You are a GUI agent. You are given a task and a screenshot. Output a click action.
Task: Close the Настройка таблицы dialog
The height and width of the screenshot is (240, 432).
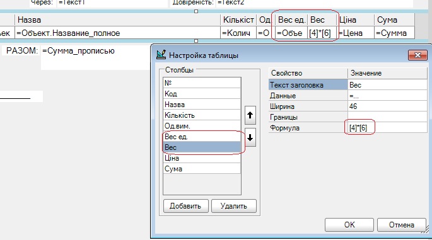click(x=417, y=55)
